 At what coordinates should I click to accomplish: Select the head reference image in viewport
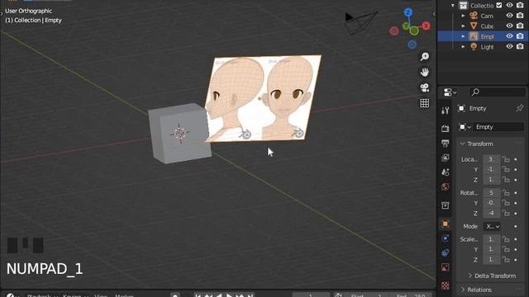pos(263,98)
